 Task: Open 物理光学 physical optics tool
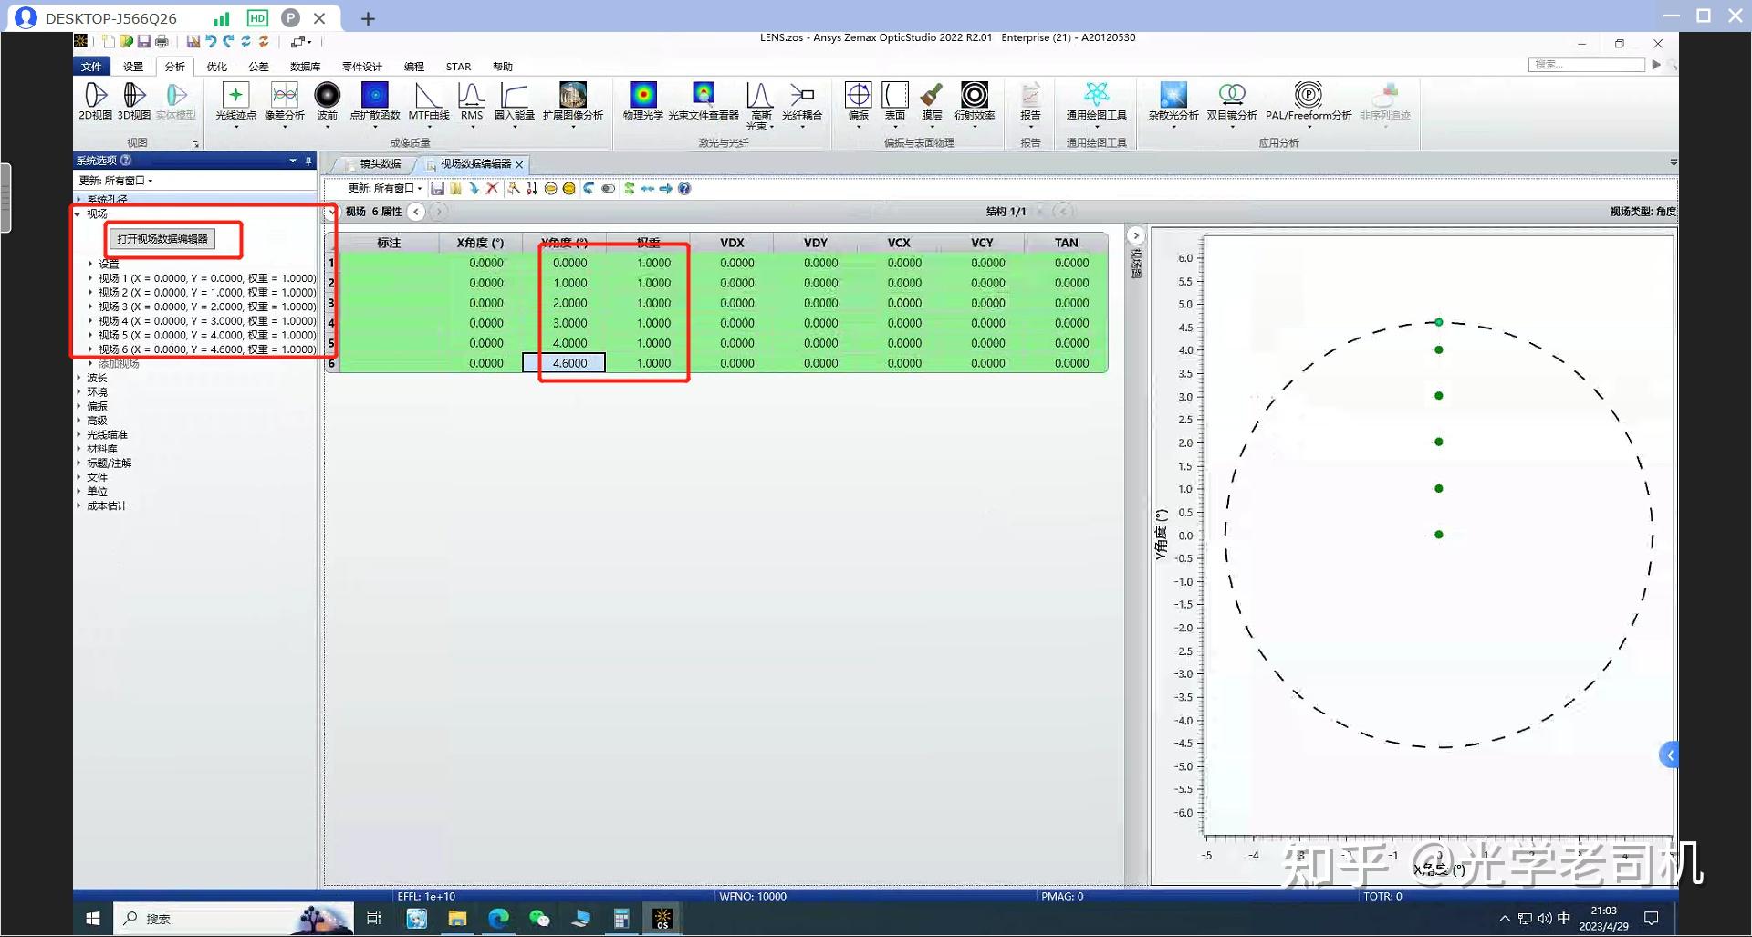[x=643, y=101]
